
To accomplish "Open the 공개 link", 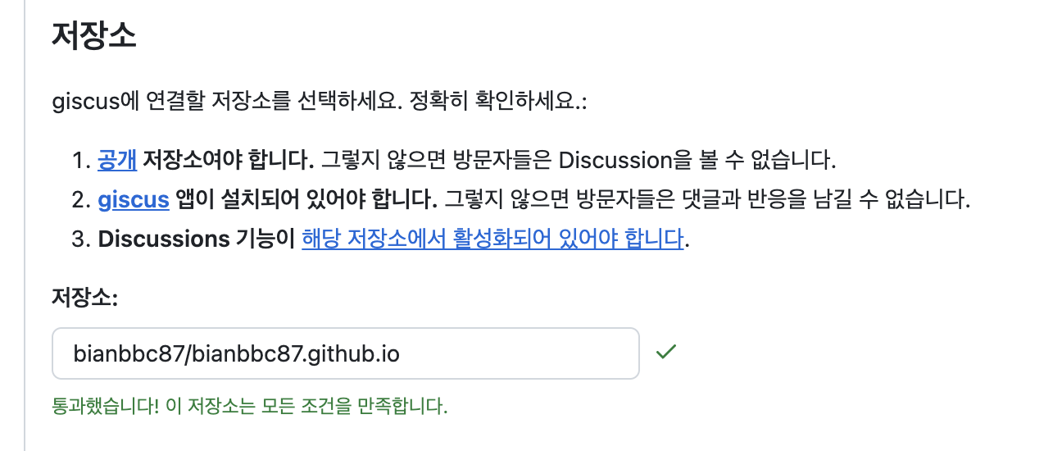I will click(x=117, y=159).
